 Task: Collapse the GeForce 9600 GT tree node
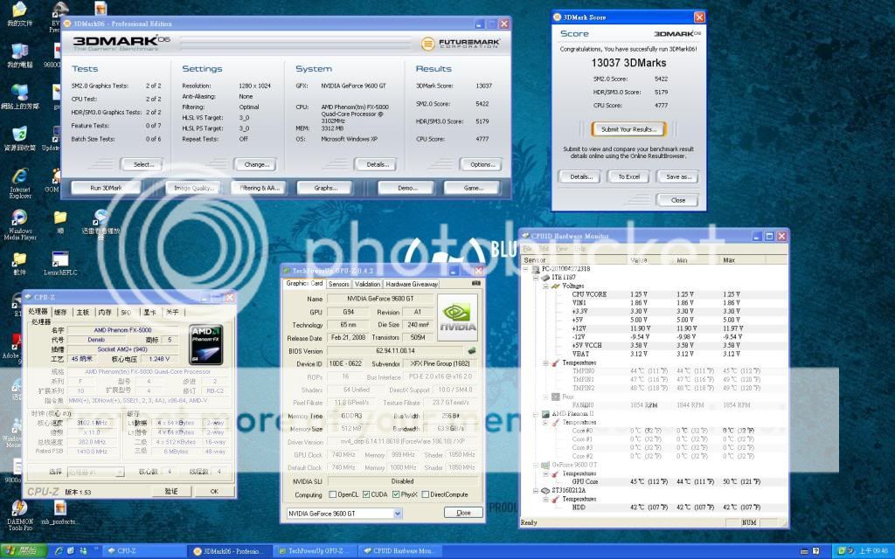coord(536,465)
